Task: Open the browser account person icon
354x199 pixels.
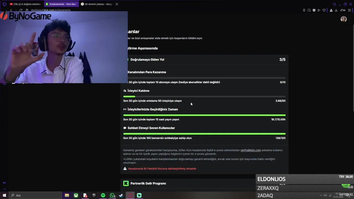Action: click(331, 10)
